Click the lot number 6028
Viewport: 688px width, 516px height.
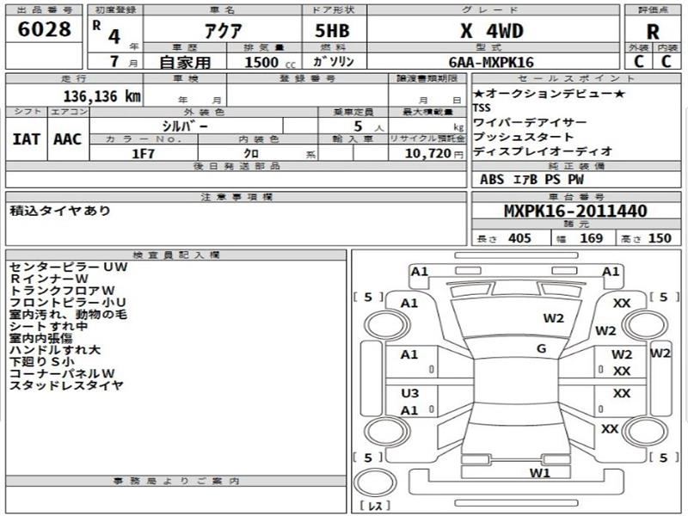pyautogui.click(x=44, y=29)
